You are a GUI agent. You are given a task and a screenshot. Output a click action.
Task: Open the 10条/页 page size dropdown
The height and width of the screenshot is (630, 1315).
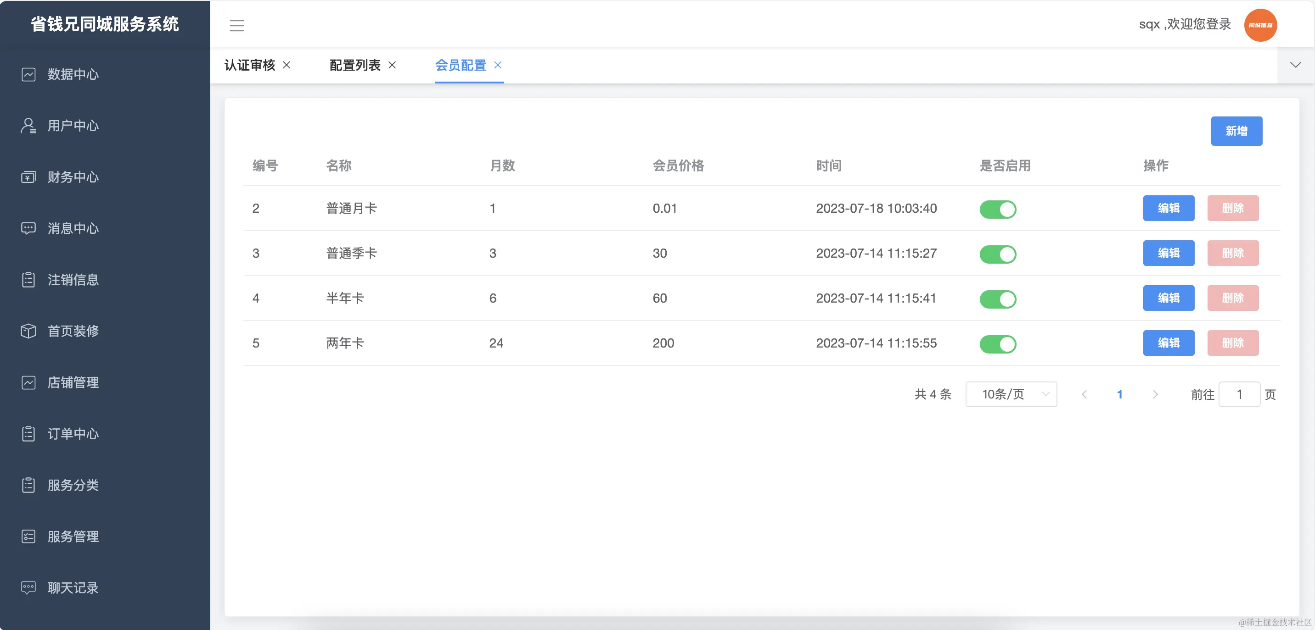[x=1010, y=394]
